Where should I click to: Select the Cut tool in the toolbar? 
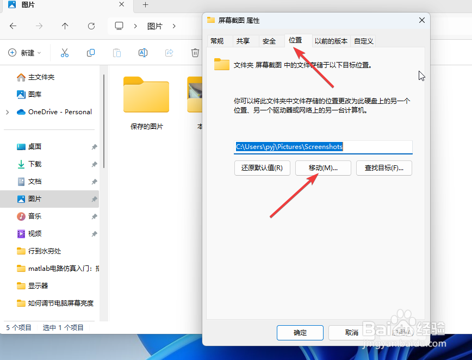coord(65,52)
